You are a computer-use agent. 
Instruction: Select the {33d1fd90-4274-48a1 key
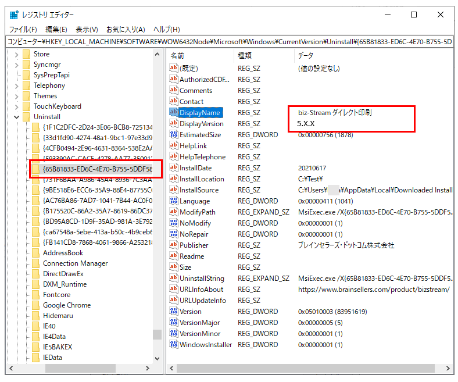coord(98,138)
